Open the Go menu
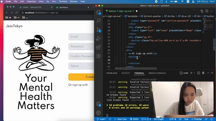The image size is (216, 121). click(x=48, y=1)
